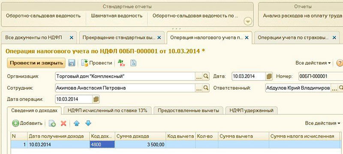The width and height of the screenshot is (343, 154).
Task: Close the Прекращение стандартных вычетов tab
Action: [x=159, y=38]
